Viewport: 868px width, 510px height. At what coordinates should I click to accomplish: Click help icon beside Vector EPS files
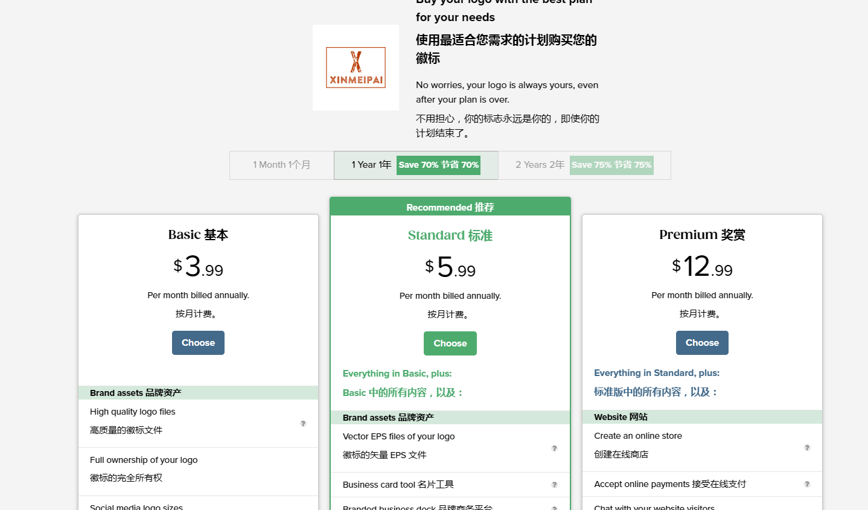click(554, 448)
